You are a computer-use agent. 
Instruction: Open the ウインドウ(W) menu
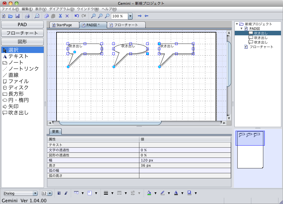pos(88,9)
